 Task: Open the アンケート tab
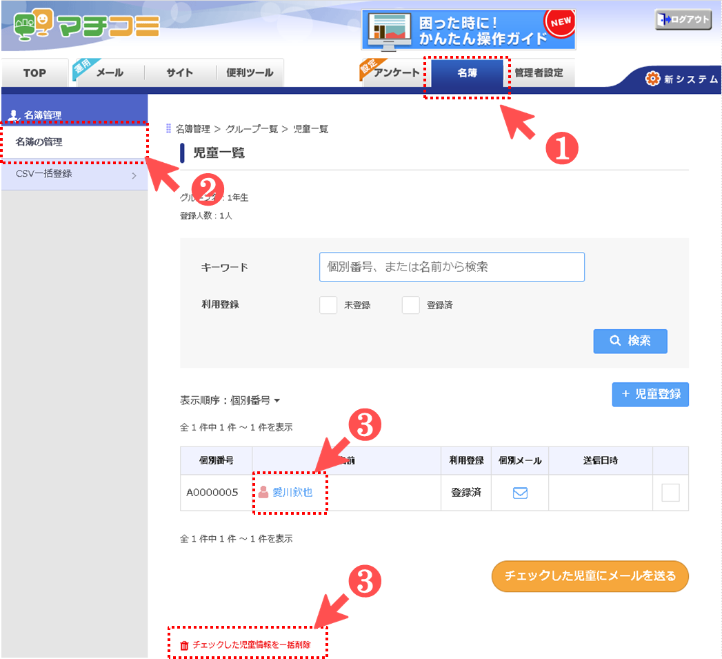point(396,73)
